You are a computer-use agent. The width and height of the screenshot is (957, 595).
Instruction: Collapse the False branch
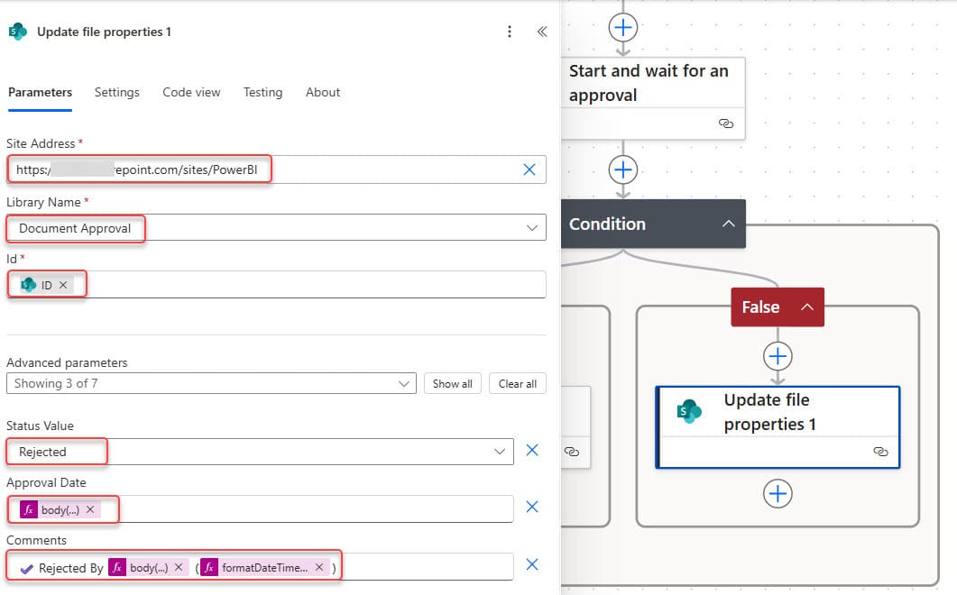(806, 307)
